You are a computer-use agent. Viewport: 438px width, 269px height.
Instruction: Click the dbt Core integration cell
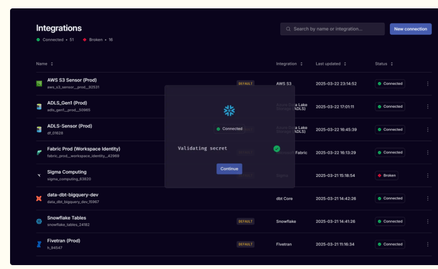coord(284,199)
